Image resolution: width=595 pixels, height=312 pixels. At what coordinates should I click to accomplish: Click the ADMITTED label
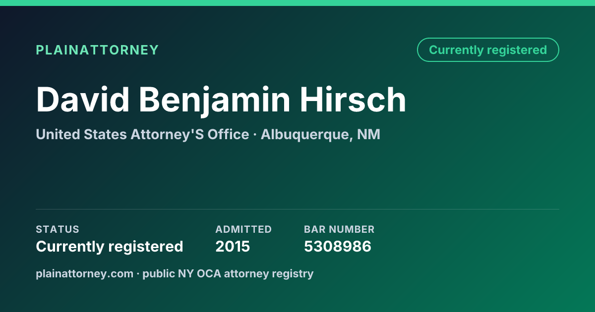tap(243, 229)
